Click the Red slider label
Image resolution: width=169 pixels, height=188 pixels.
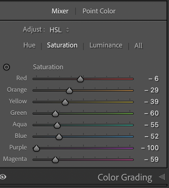coord(22,78)
